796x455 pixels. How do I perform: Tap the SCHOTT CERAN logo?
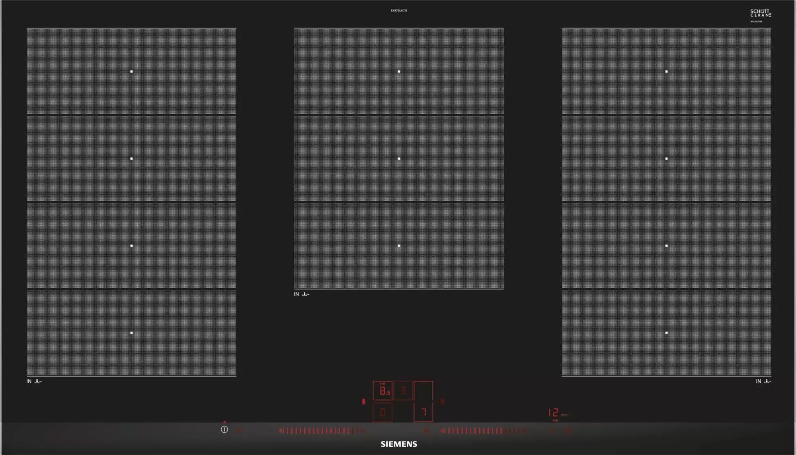tap(761, 13)
